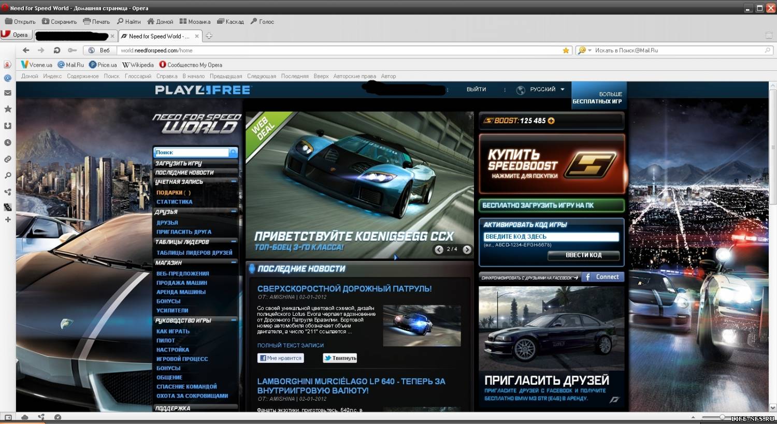Open the Mail envelope panel in sidebar
777x424 pixels.
click(7, 93)
